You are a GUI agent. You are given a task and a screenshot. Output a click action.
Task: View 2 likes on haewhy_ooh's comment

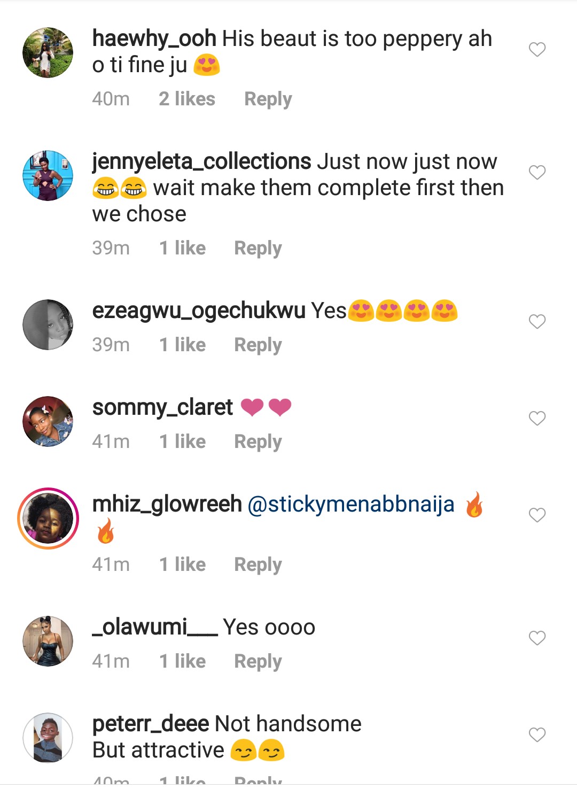click(186, 99)
